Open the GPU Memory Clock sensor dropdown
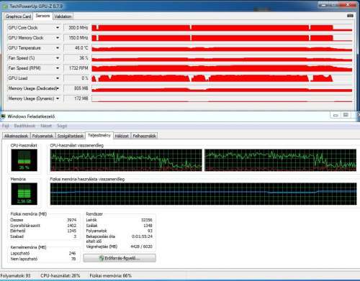Screen dimensions: 360x281 pos(58,38)
